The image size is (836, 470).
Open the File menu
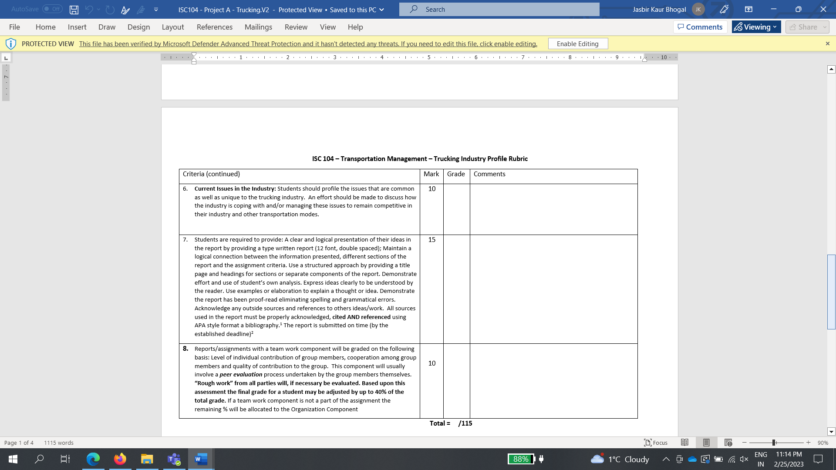pyautogui.click(x=14, y=27)
